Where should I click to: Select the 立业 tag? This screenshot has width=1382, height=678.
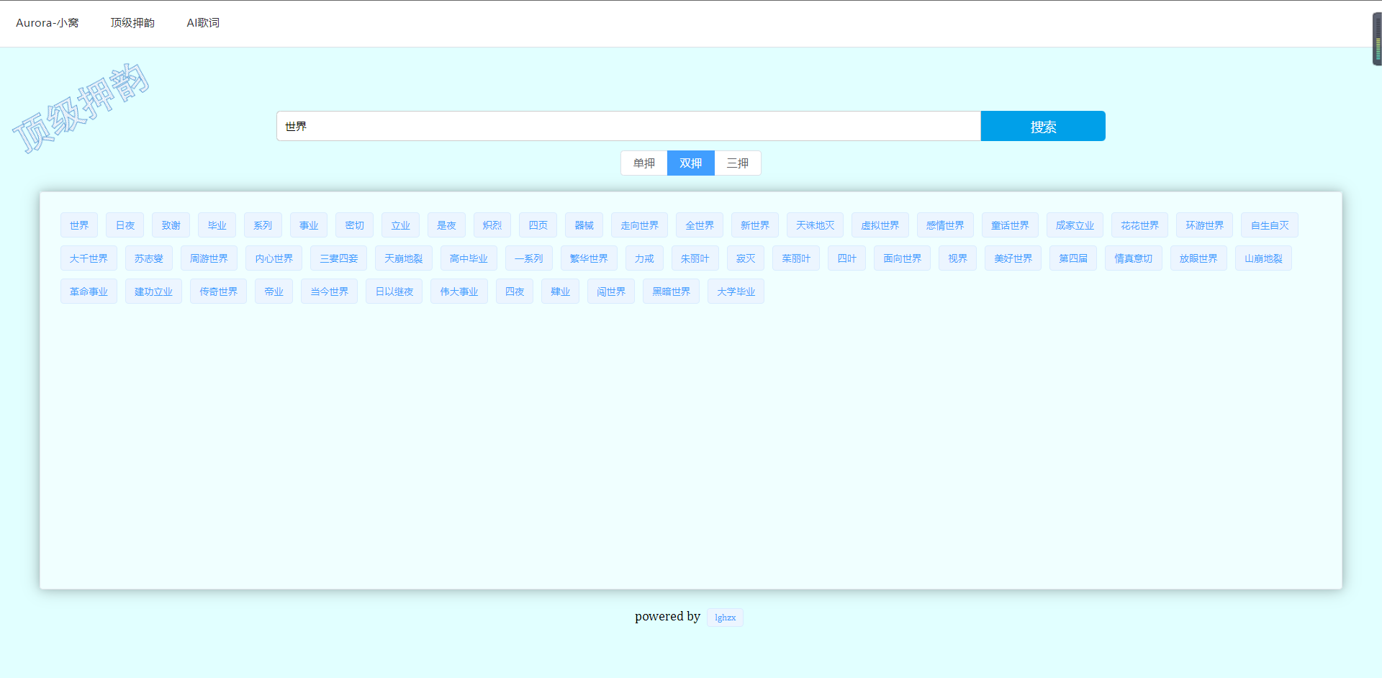pyautogui.click(x=401, y=225)
